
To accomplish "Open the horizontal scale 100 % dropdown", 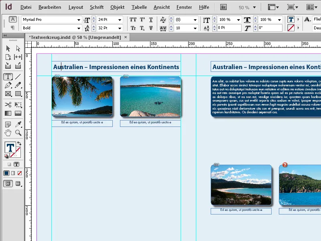I will [x=279, y=20].
